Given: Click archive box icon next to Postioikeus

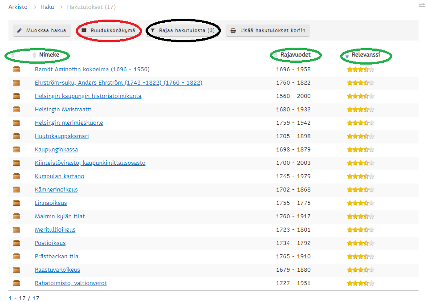Looking at the screenshot, I should pos(16,243).
